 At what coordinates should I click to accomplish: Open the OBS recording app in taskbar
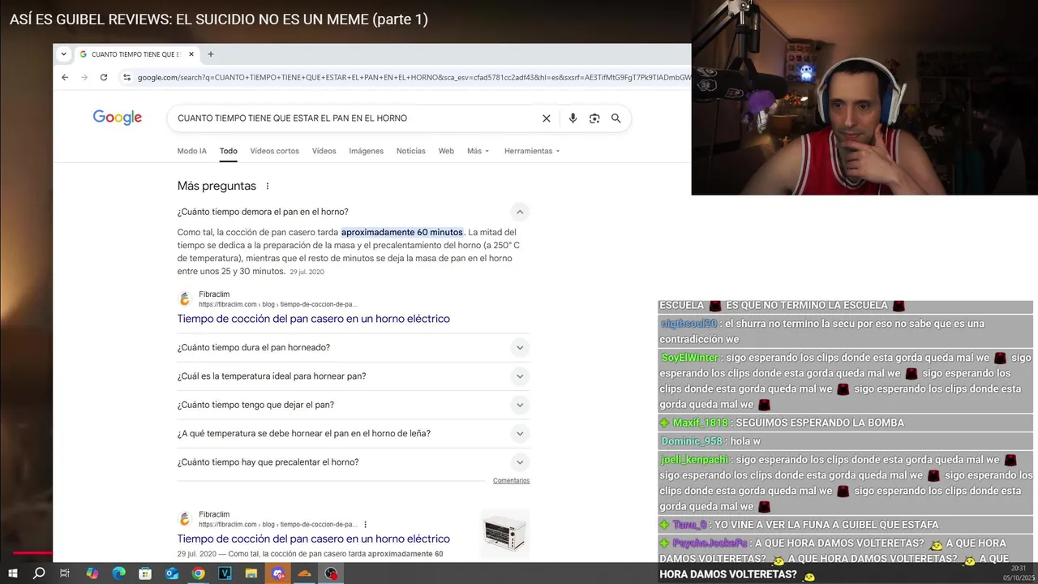(x=331, y=573)
